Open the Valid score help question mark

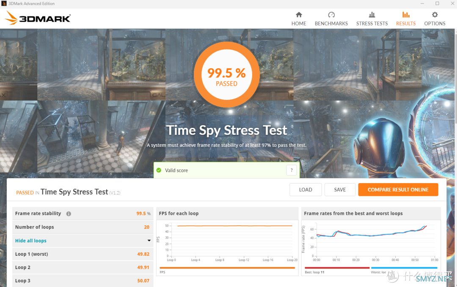pyautogui.click(x=291, y=171)
